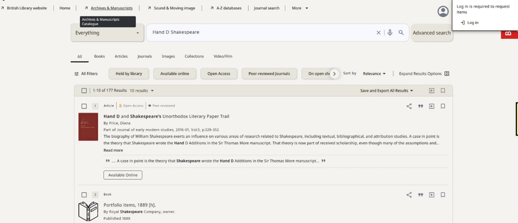Screen dimensions: 518x223
Task: Switch to the Collections tab
Action: click(194, 56)
